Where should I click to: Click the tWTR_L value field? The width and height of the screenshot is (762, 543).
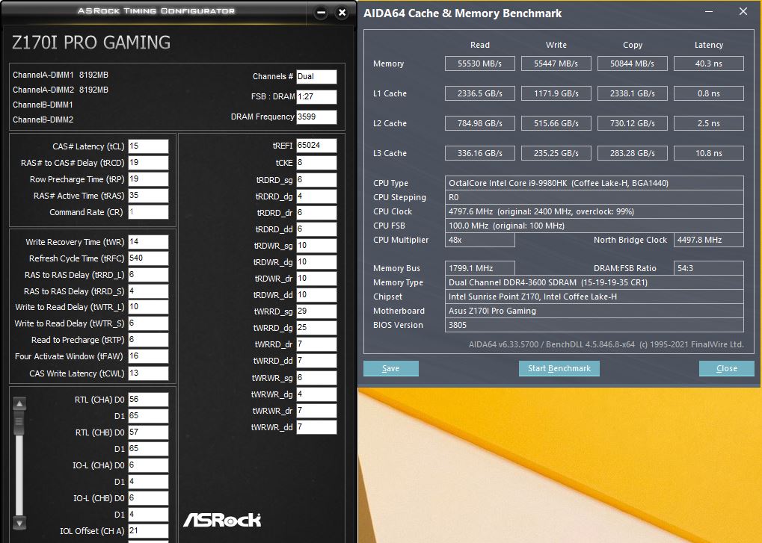[148, 307]
